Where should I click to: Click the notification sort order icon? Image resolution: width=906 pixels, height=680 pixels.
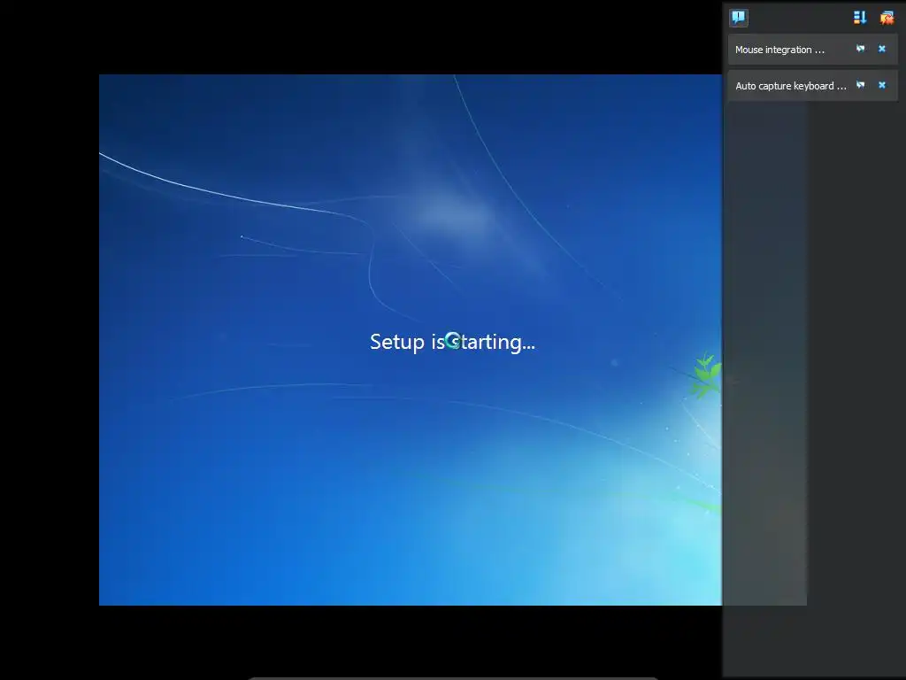pyautogui.click(x=860, y=18)
